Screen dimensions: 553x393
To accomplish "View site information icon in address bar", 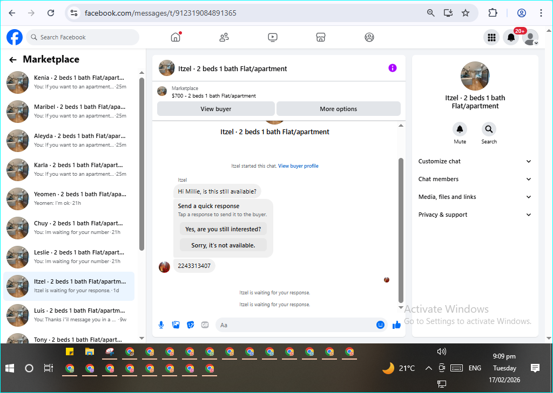I will 73,13.
